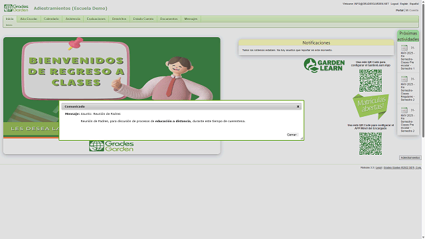Click the Adiestramientos button at the bottom right

410,158
